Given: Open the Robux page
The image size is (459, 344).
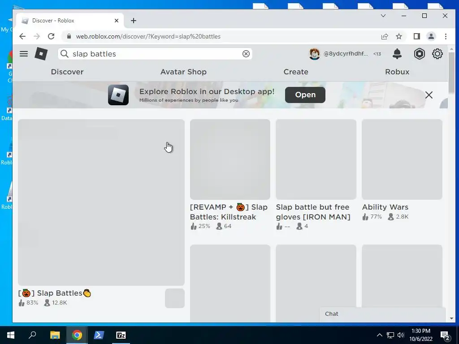Looking at the screenshot, I should coord(397,72).
